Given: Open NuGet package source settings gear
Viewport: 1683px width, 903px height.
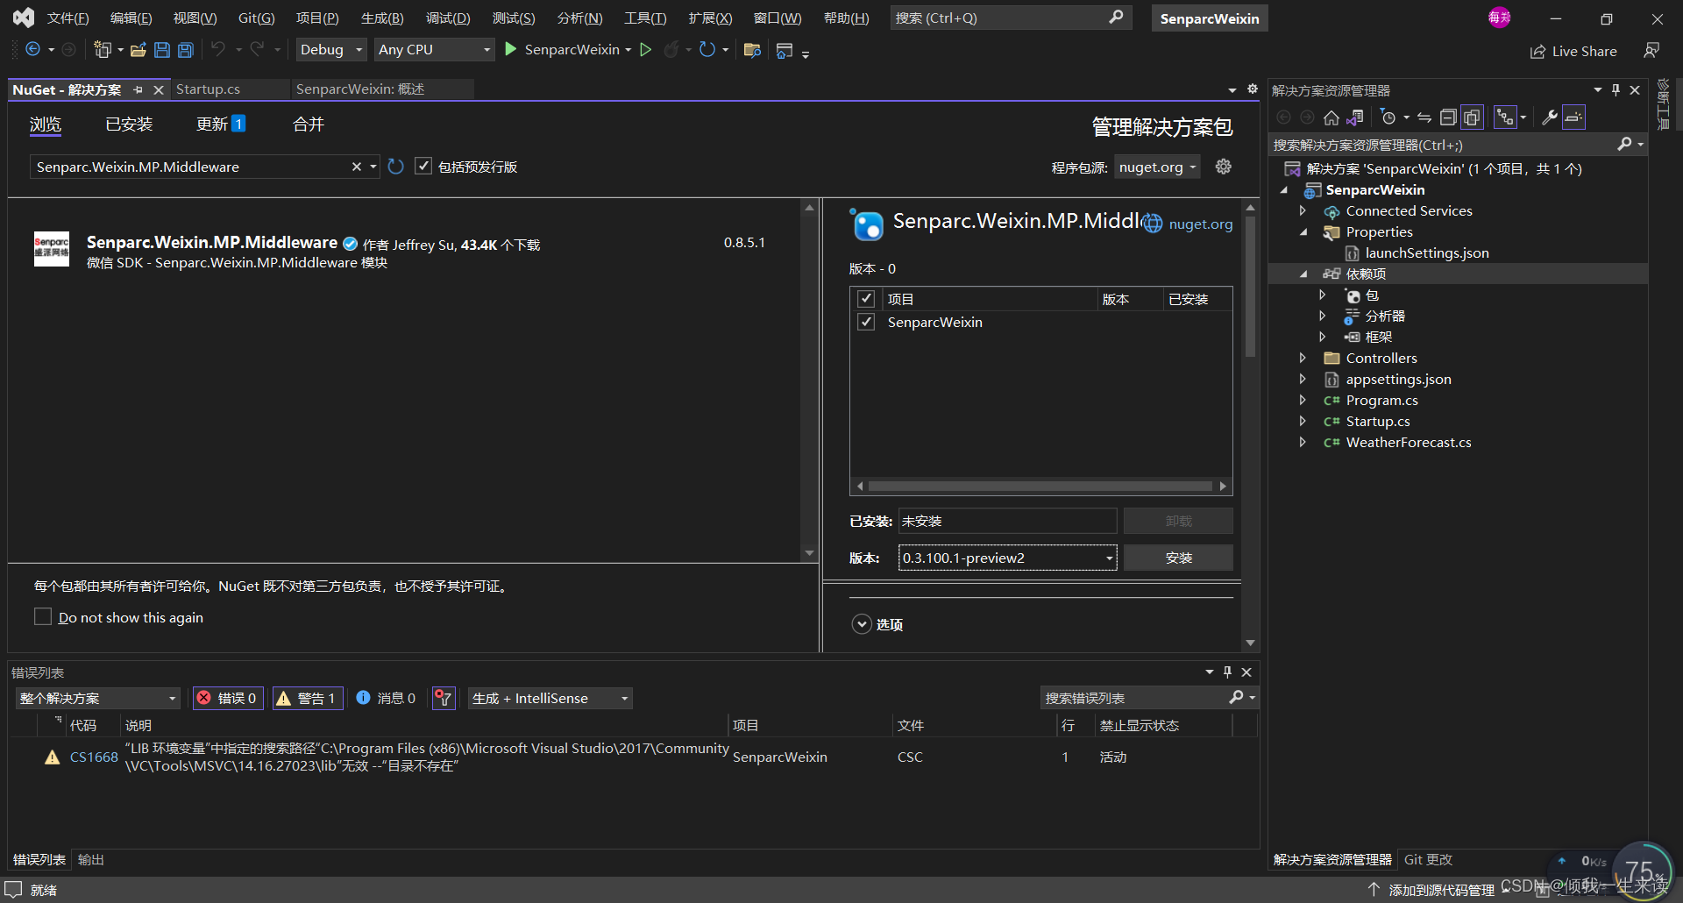Looking at the screenshot, I should pos(1224,167).
